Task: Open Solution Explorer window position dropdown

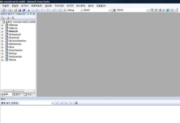Action: click(x=28, y=14)
